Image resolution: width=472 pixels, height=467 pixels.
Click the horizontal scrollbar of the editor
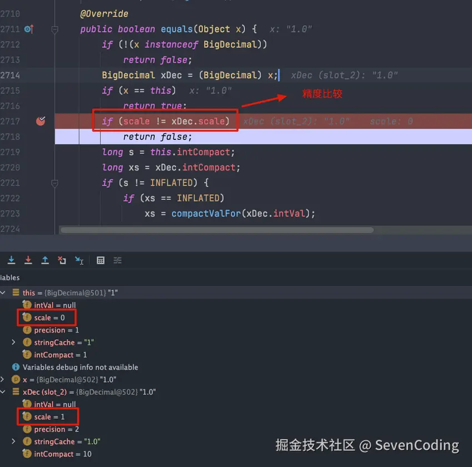pyautogui.click(x=217, y=230)
